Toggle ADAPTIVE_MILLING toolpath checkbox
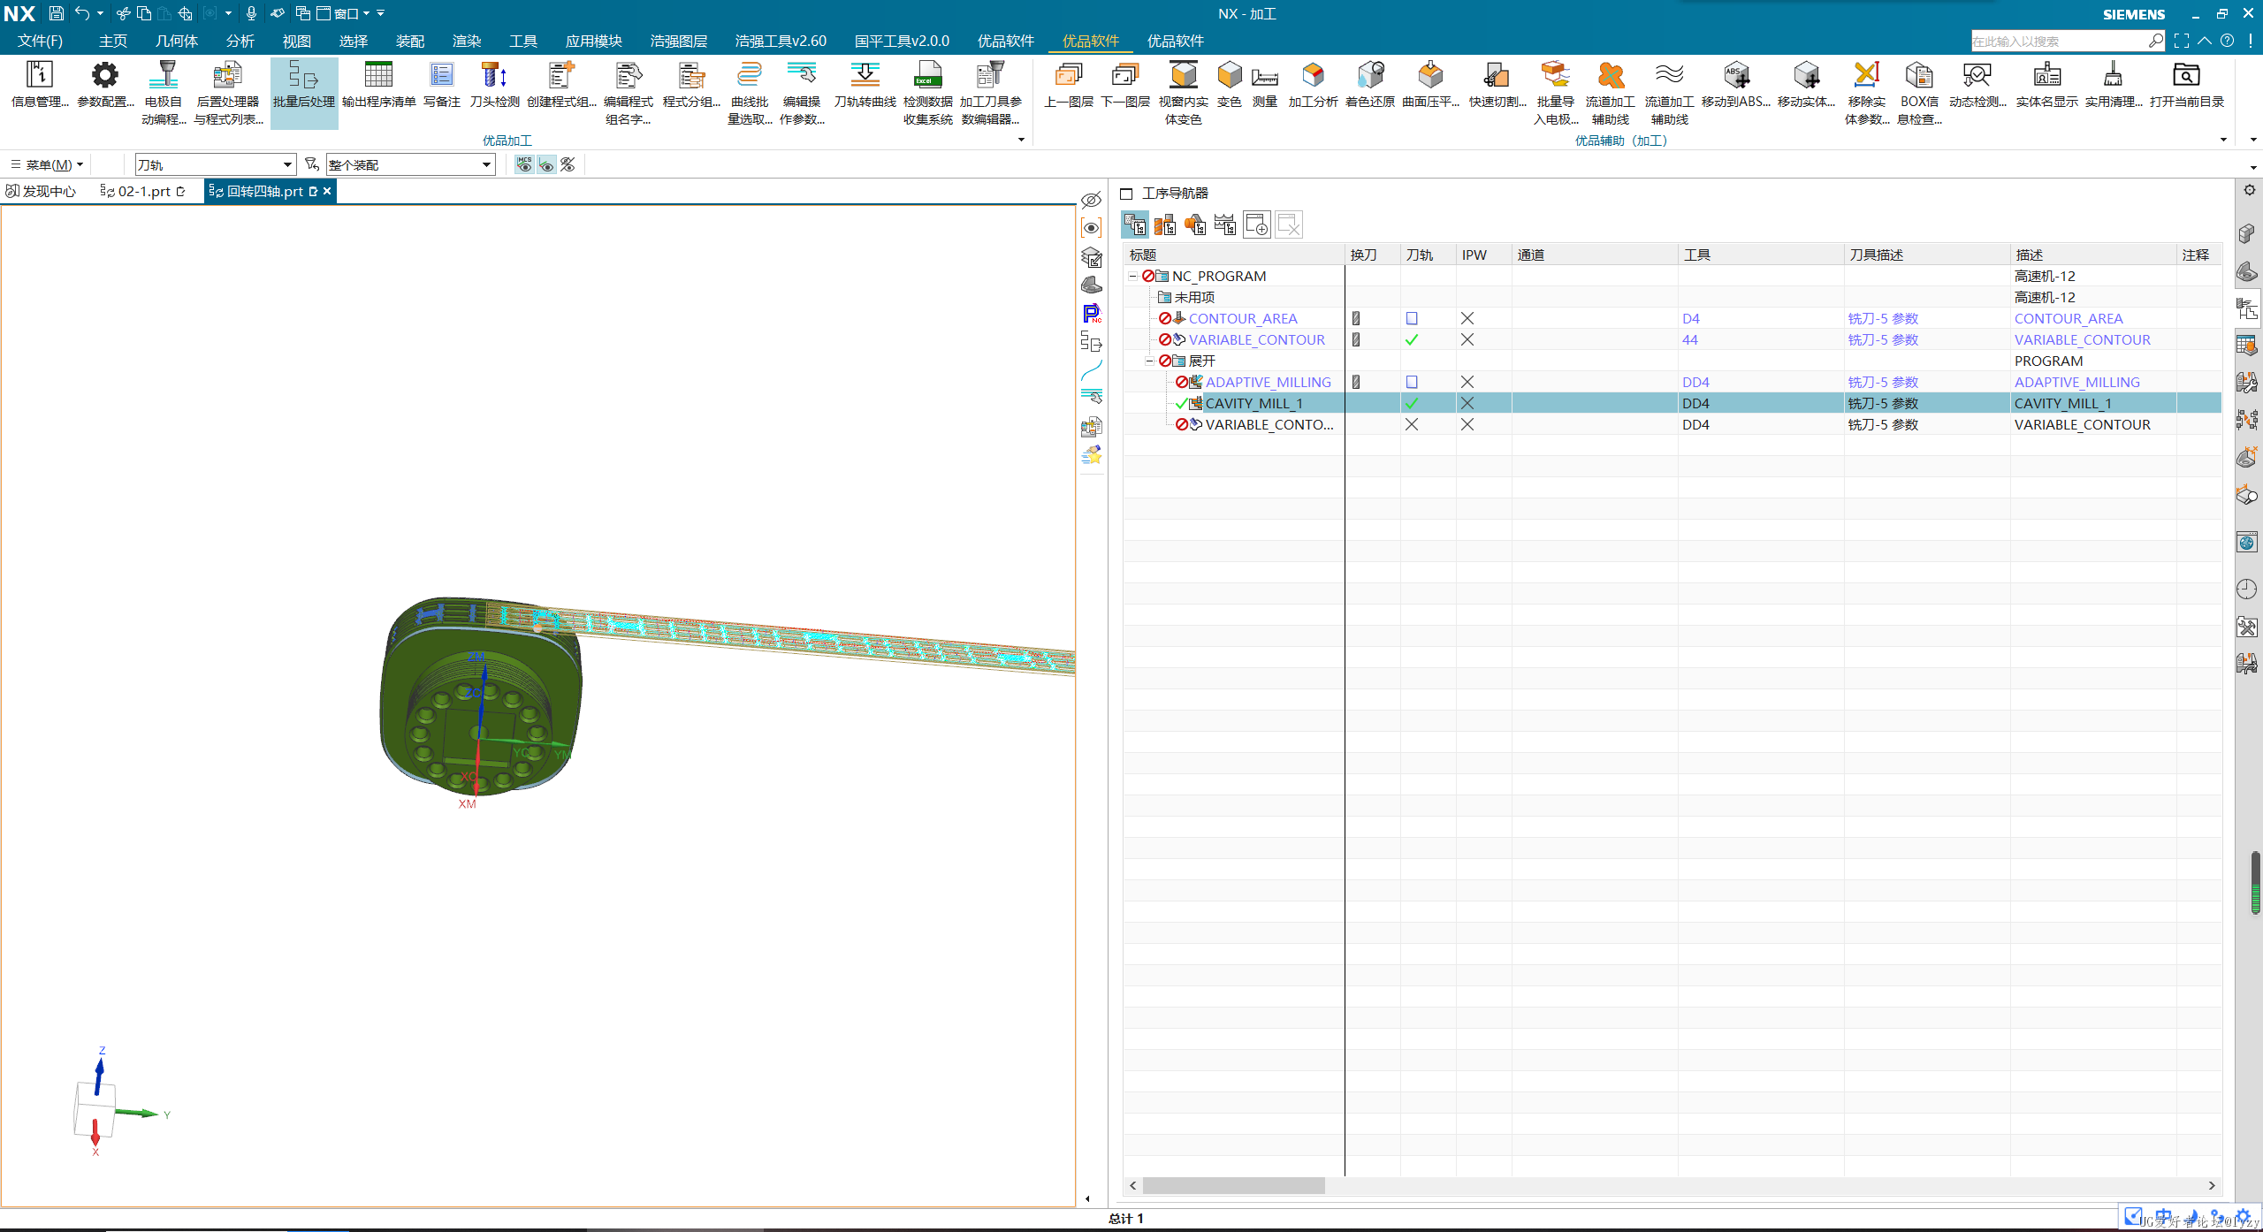 coord(1412,382)
